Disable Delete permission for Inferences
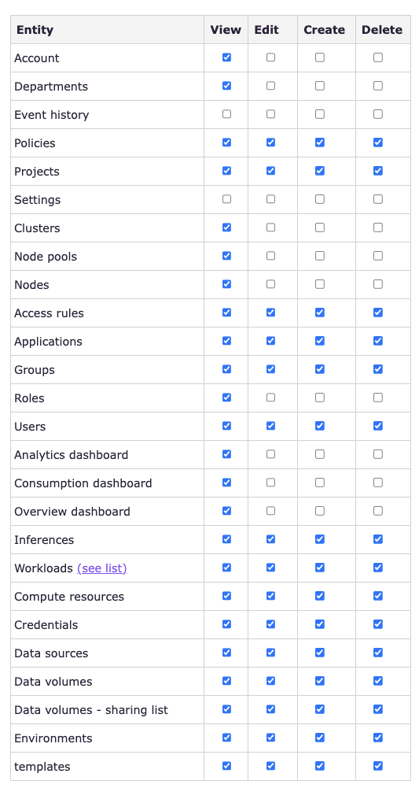Image resolution: width=419 pixels, height=788 pixels. 378,539
